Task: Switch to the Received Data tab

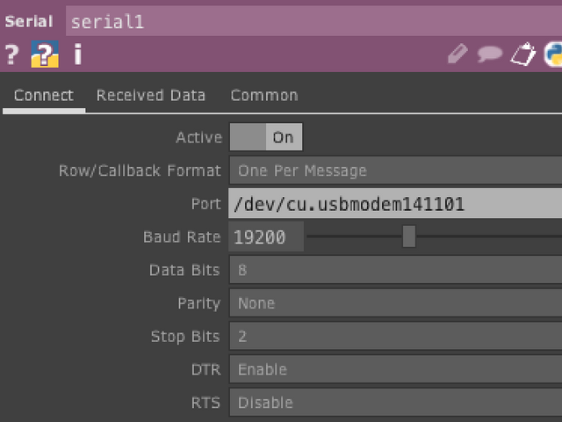Action: point(151,96)
